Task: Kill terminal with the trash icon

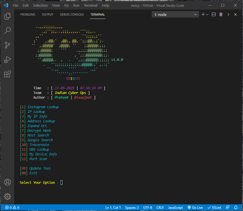Action: (221, 14)
